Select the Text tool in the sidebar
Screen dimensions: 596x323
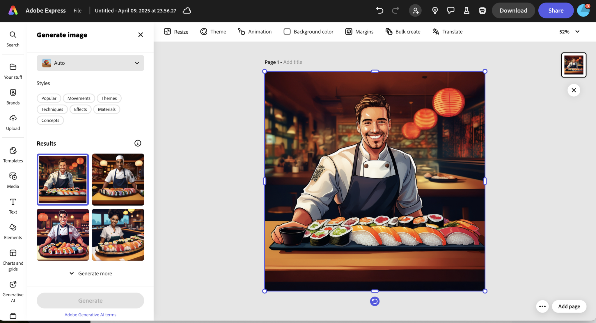[13, 205]
